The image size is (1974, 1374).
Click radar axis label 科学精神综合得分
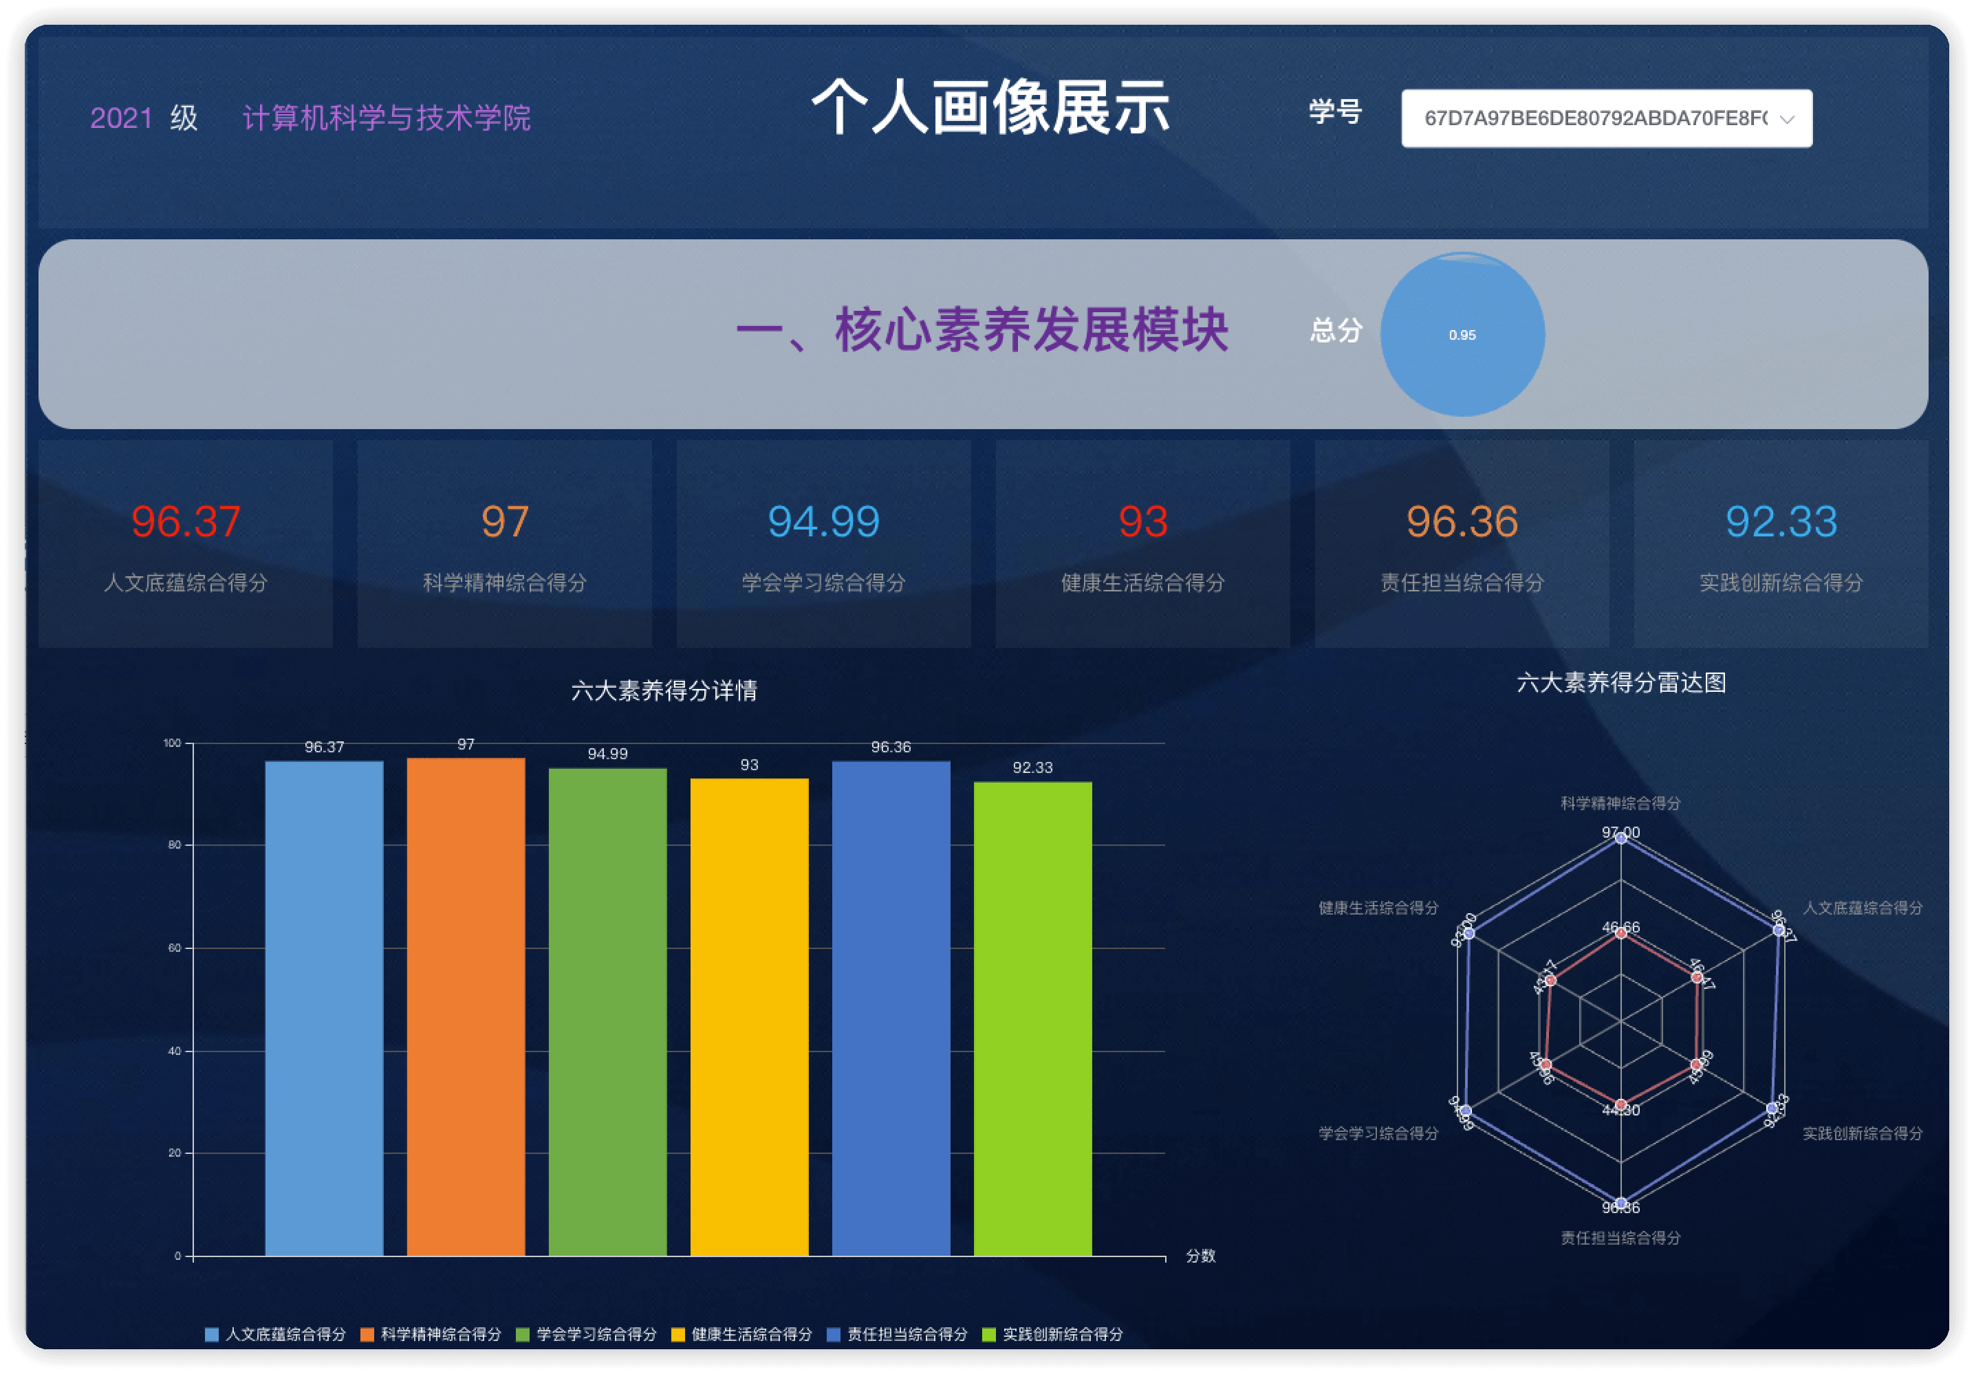click(x=1620, y=803)
